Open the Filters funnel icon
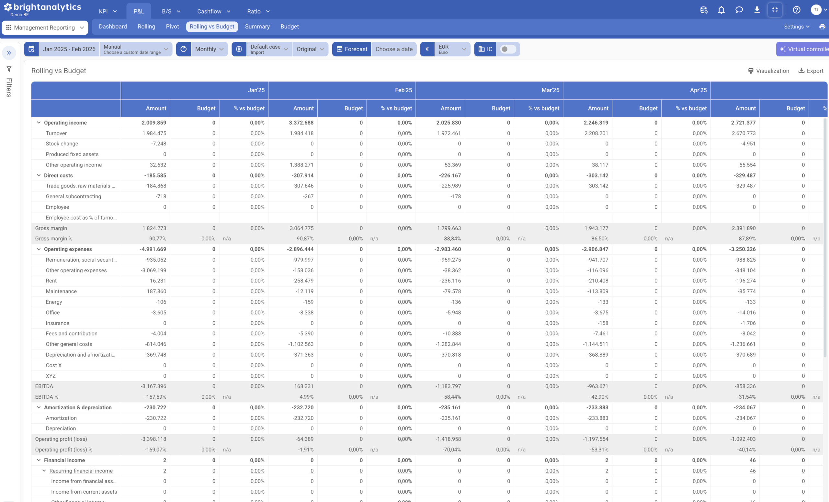 tap(9, 69)
